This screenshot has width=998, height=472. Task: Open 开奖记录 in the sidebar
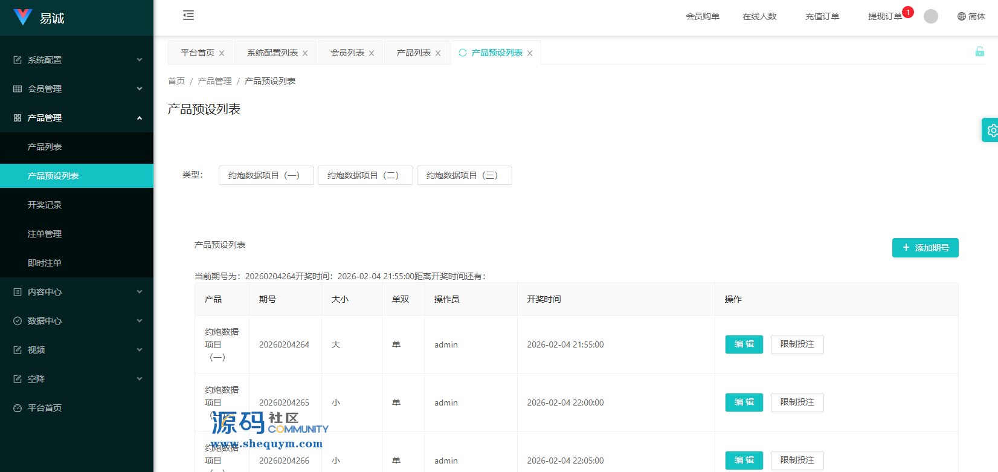coord(45,205)
